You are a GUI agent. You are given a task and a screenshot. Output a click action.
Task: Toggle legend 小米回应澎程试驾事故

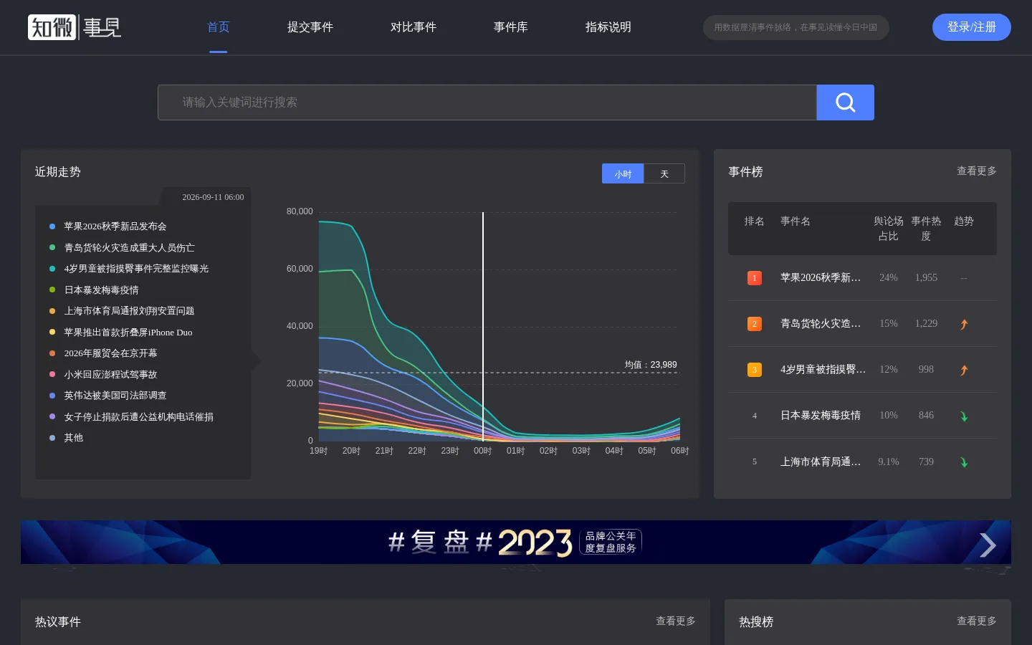103,374
